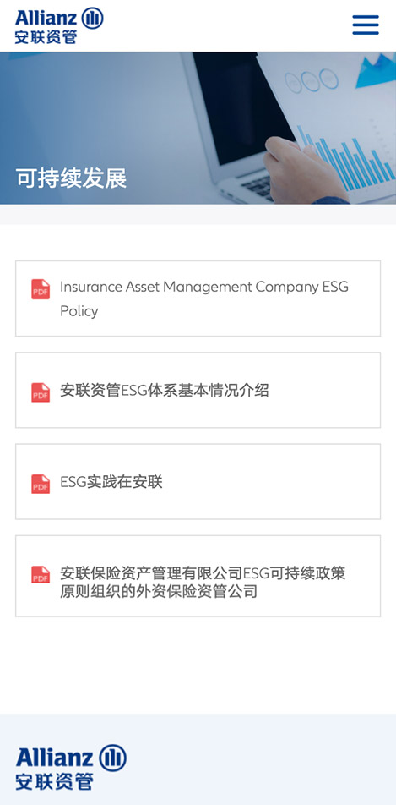Click the PDF icon next to 安联资管ESG体系基本情况介绍
The height and width of the screenshot is (805, 396).
[41, 392]
